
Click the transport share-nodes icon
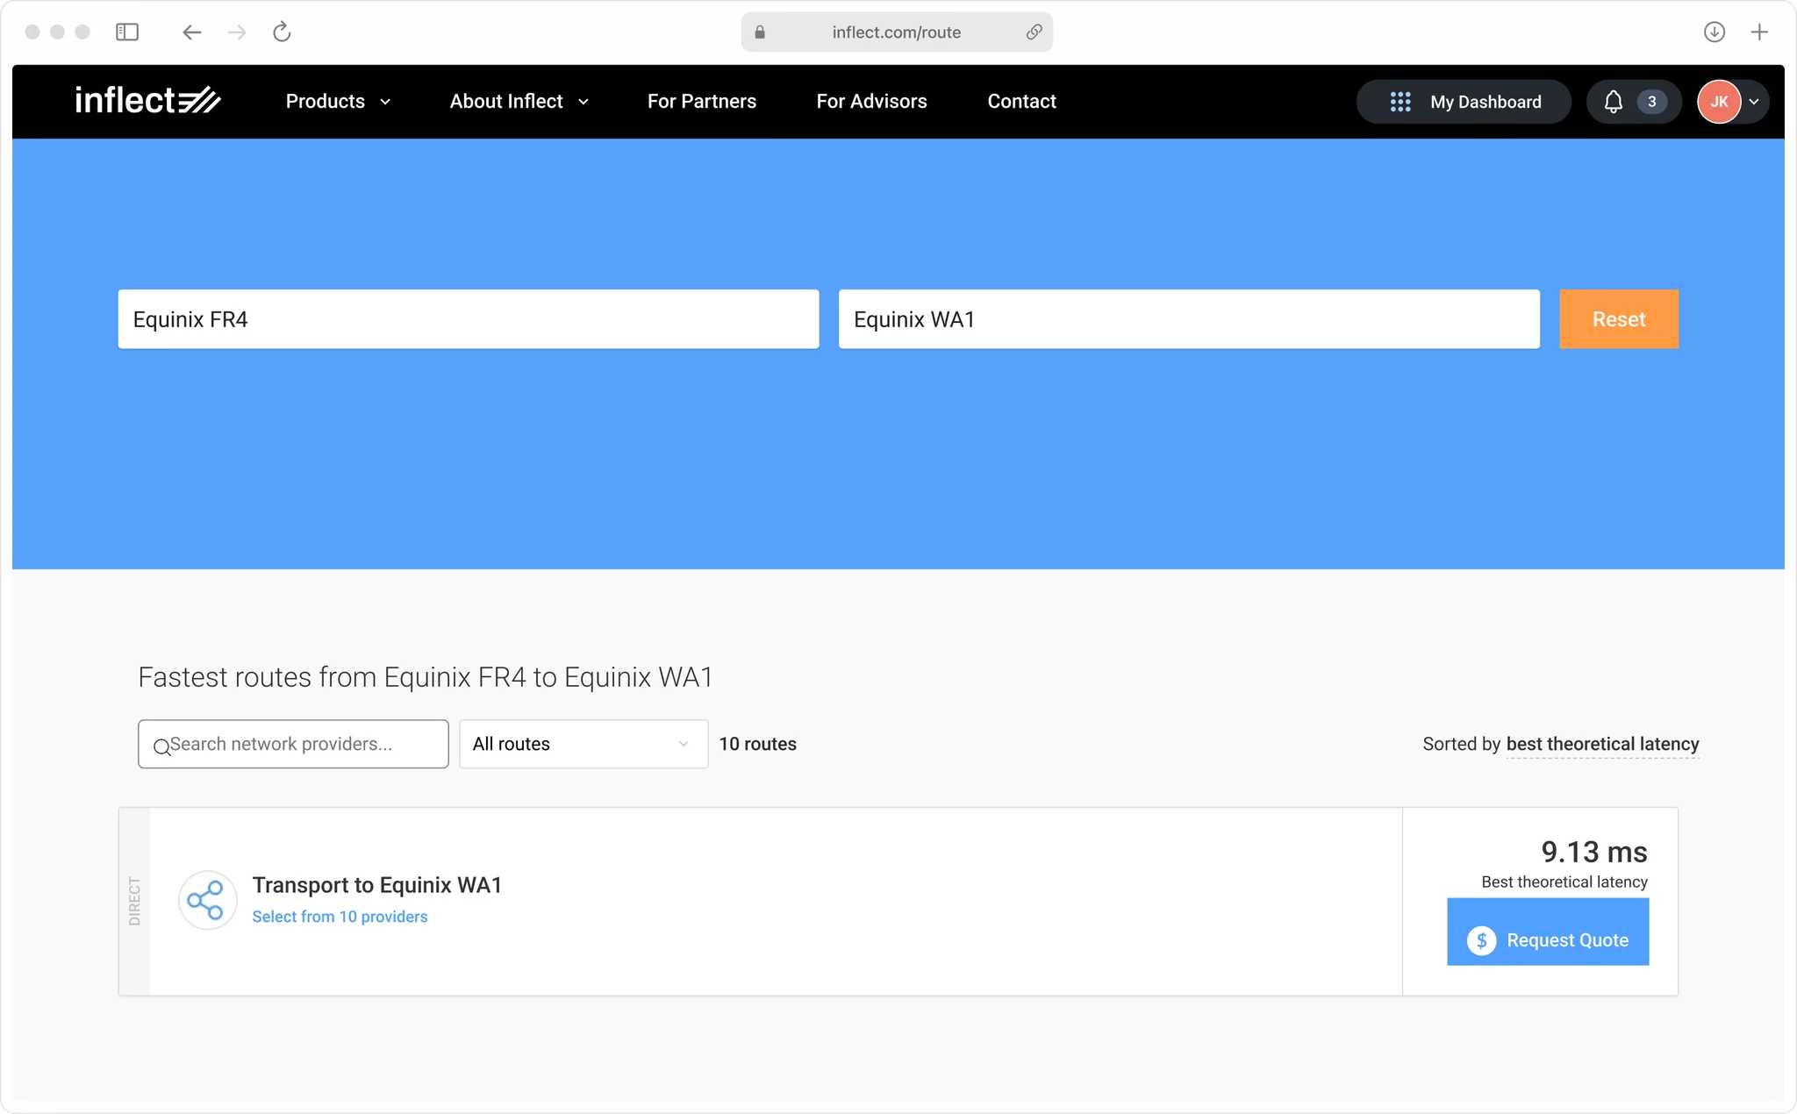(207, 900)
